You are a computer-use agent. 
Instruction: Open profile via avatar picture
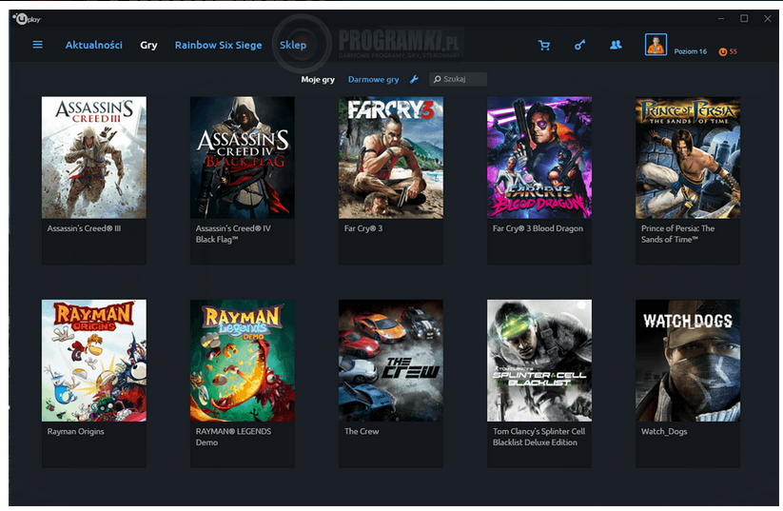656,45
